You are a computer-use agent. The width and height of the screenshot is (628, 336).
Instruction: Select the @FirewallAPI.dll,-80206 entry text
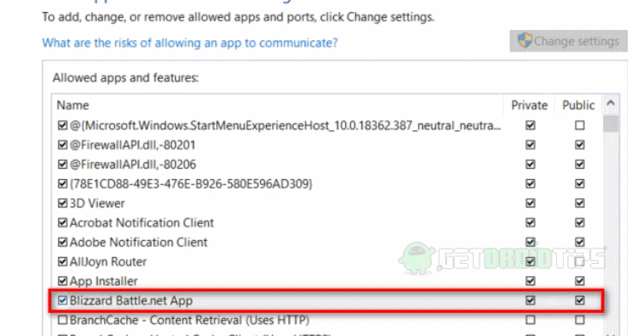133,165
